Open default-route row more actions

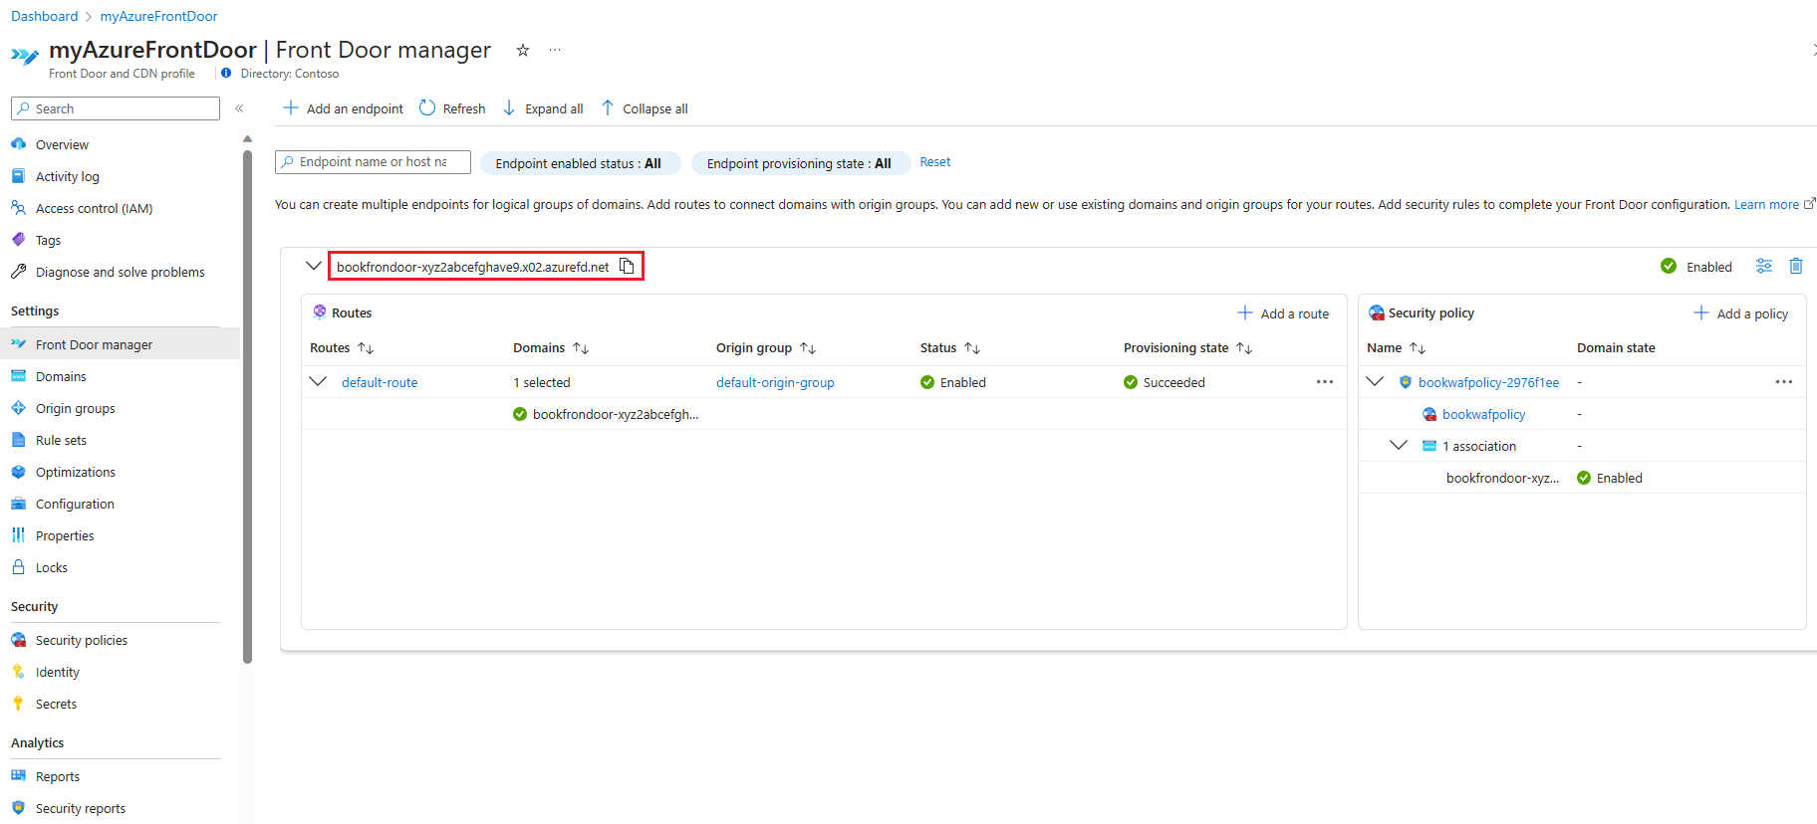tap(1325, 382)
